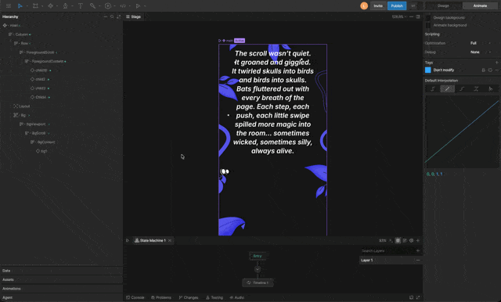This screenshot has width=501, height=302.
Task: Select child2 in the hierarchy
Action: (x=40, y=79)
